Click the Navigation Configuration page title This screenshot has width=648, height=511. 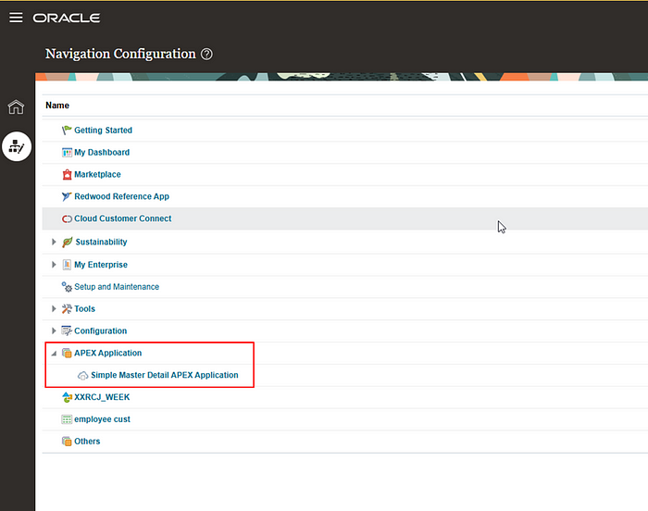[x=120, y=54]
